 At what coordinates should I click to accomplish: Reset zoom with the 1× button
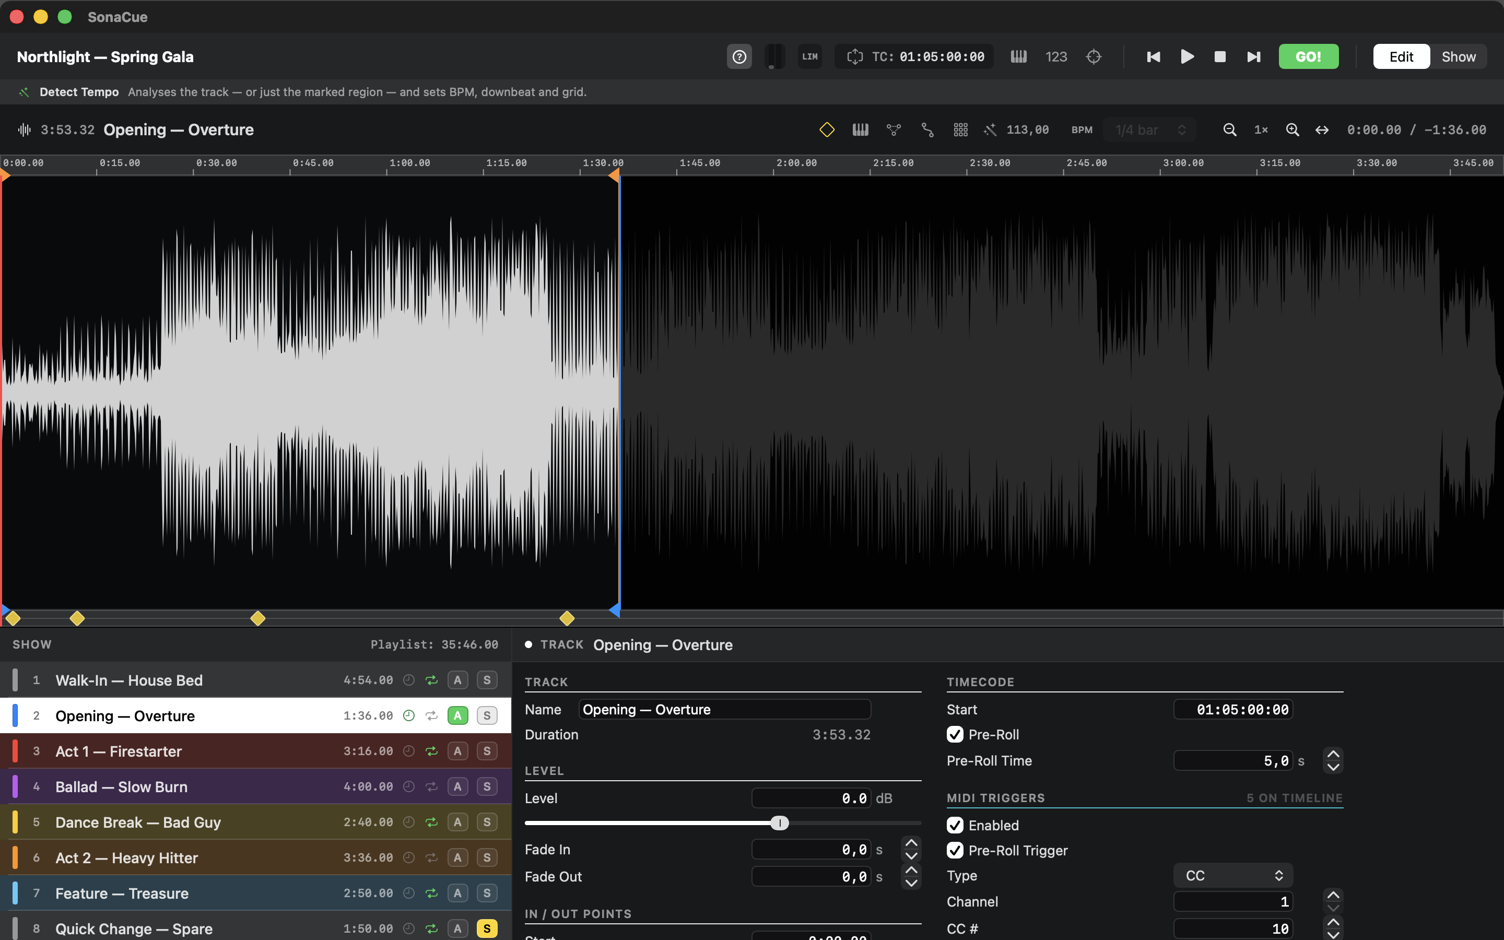1261,130
